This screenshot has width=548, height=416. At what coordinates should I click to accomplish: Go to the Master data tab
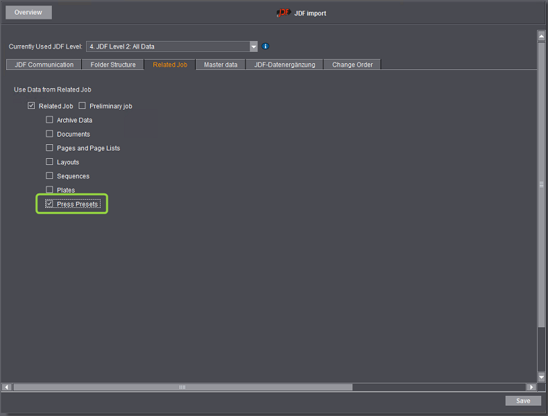pos(221,64)
